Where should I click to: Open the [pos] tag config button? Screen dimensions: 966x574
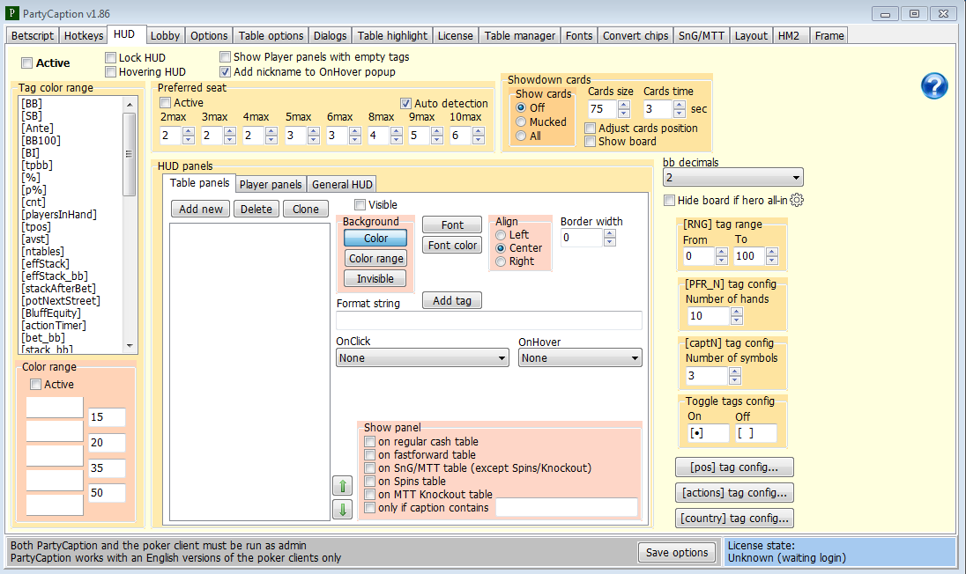point(733,467)
